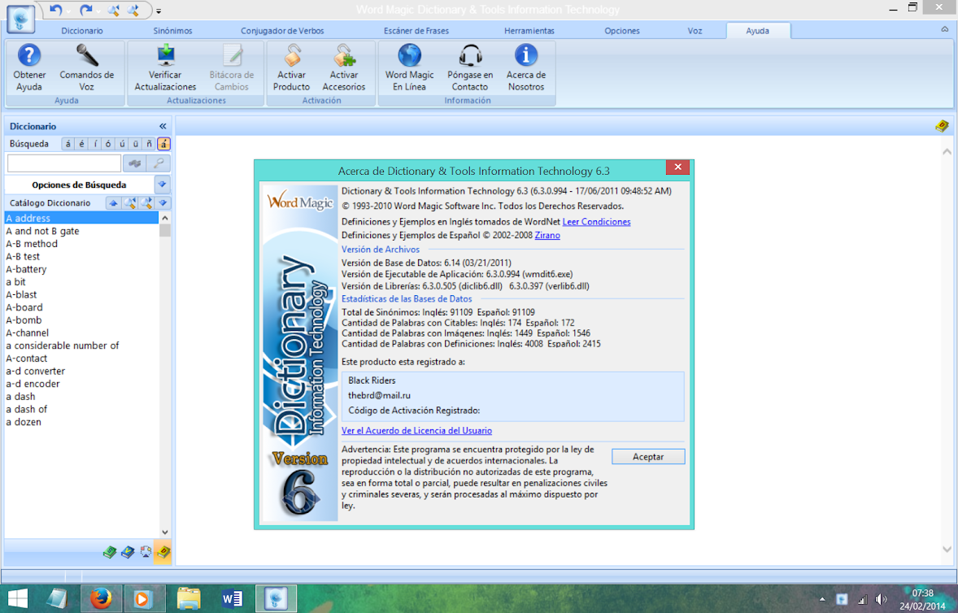Click highlighted yellow book icon at panel bottom
This screenshot has width=958, height=613.
(x=163, y=552)
